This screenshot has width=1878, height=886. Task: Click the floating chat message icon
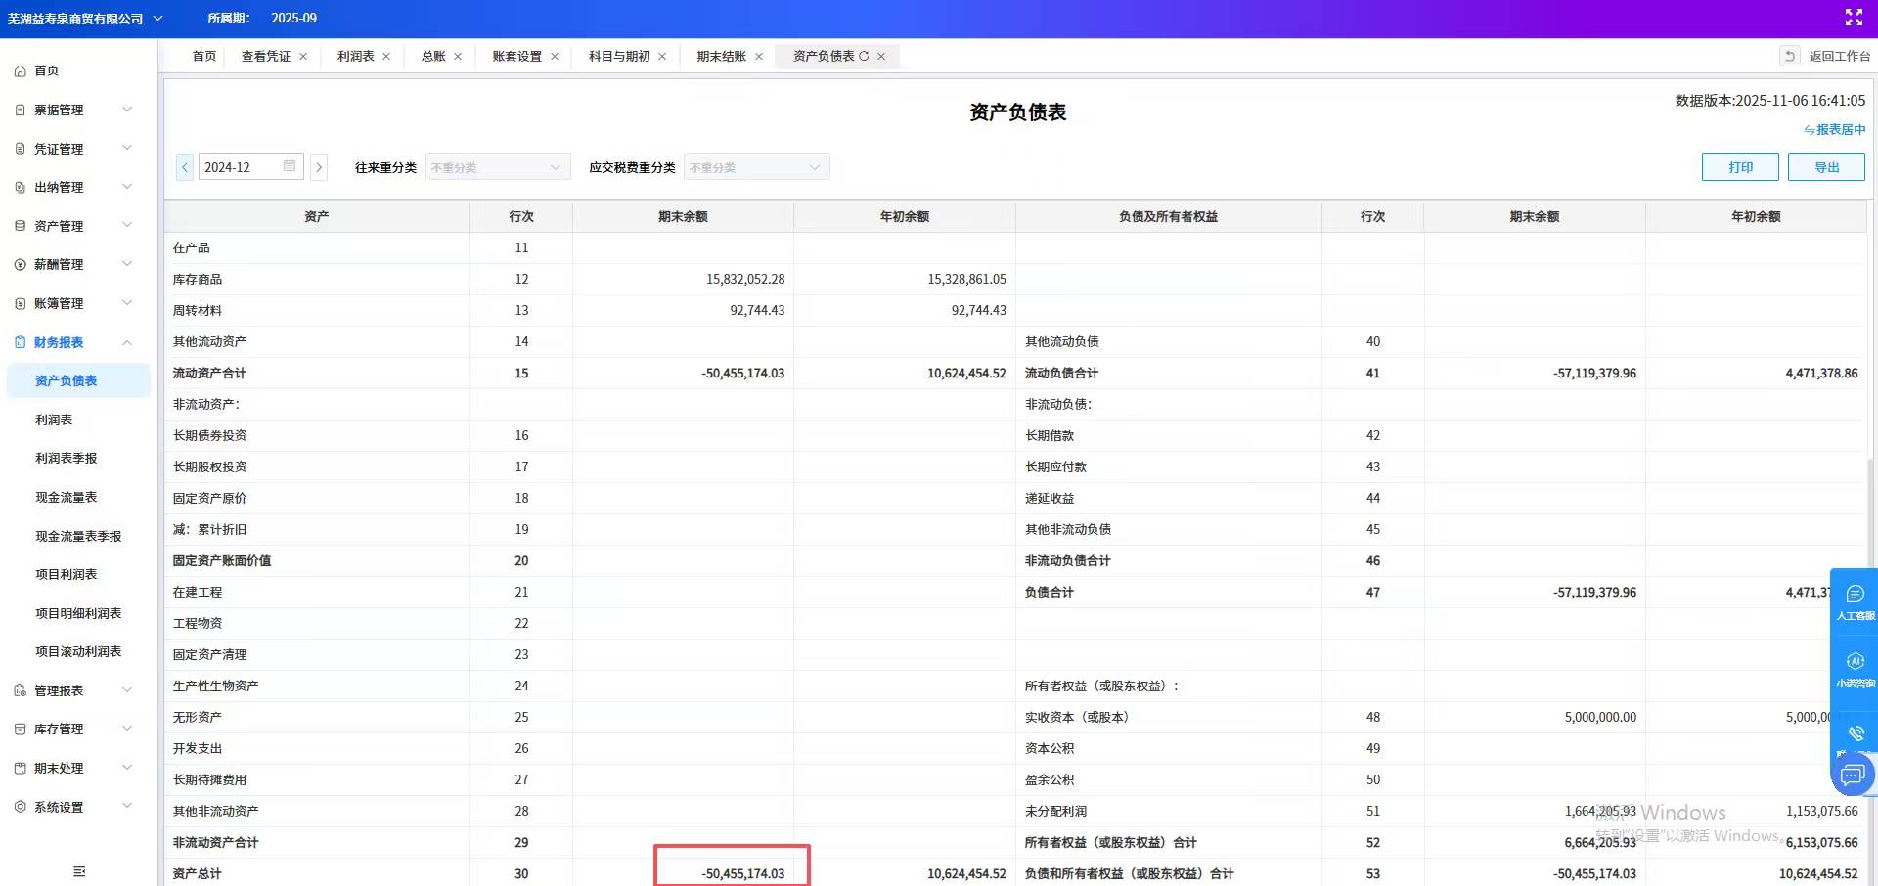pos(1852,776)
